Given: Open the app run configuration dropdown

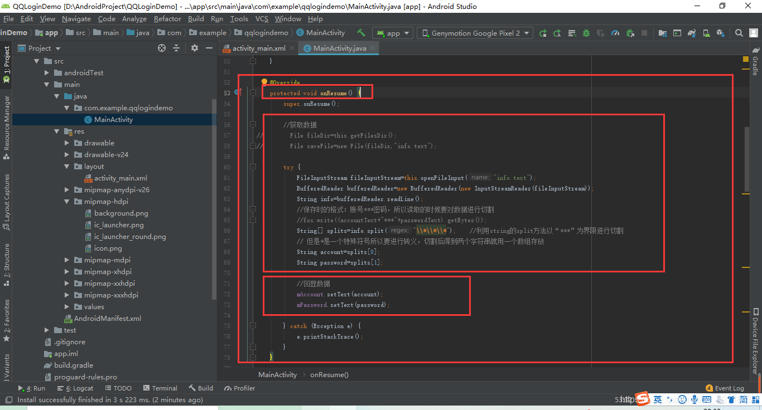Looking at the screenshot, I should click(393, 33).
